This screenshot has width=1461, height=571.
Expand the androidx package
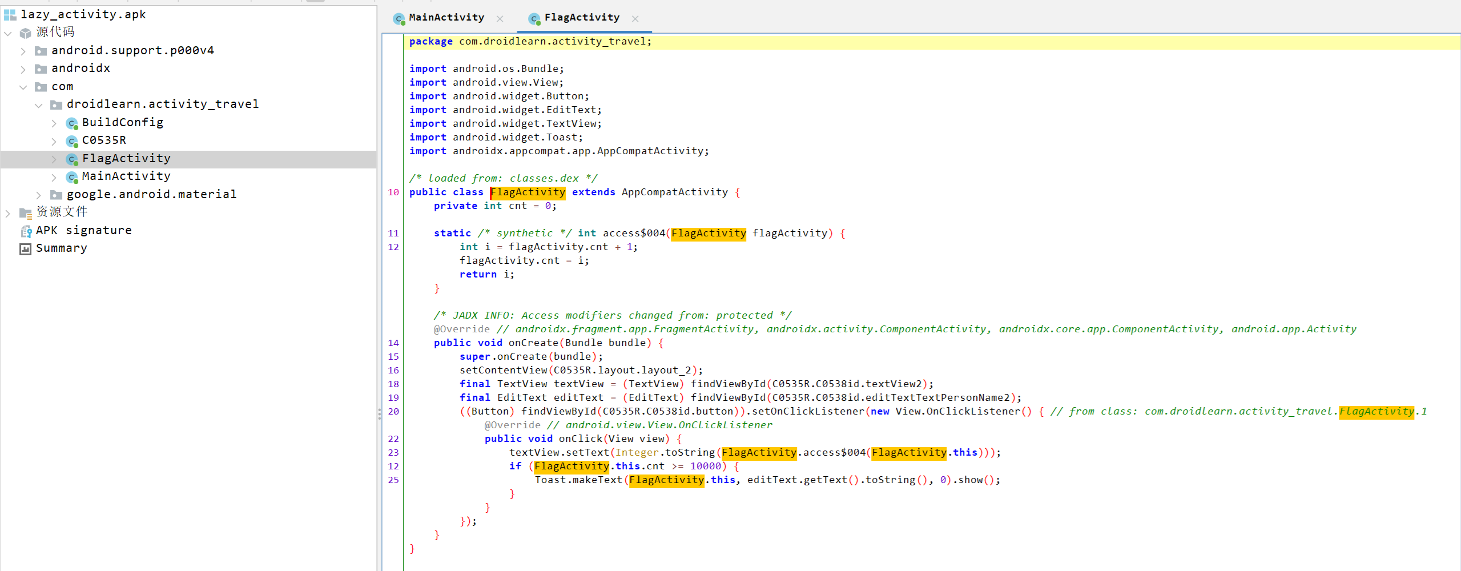pos(23,69)
